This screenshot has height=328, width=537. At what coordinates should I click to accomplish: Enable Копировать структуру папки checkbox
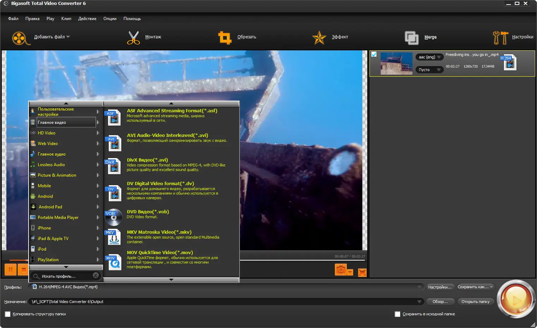point(7,314)
